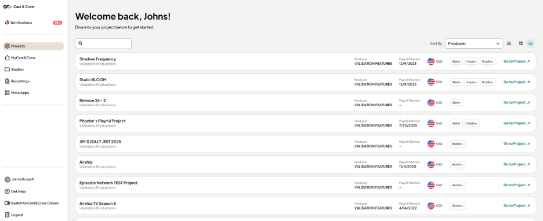Image resolution: width=543 pixels, height=221 pixels.
Task: Click the MyCast&Crew home icon
Action: coord(8,58)
